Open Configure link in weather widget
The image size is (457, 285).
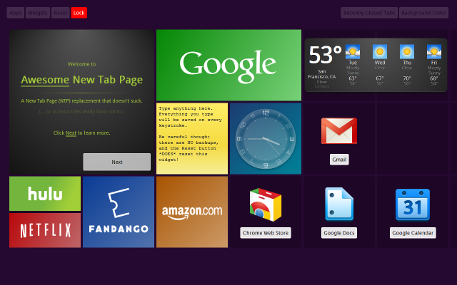(x=322, y=86)
